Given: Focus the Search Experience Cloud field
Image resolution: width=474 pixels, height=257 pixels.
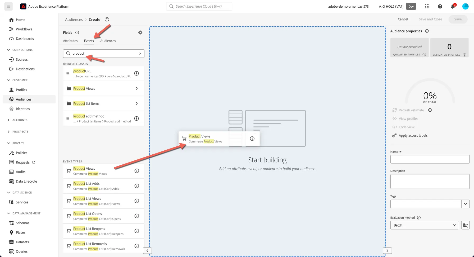Looking at the screenshot, I should point(199,6).
